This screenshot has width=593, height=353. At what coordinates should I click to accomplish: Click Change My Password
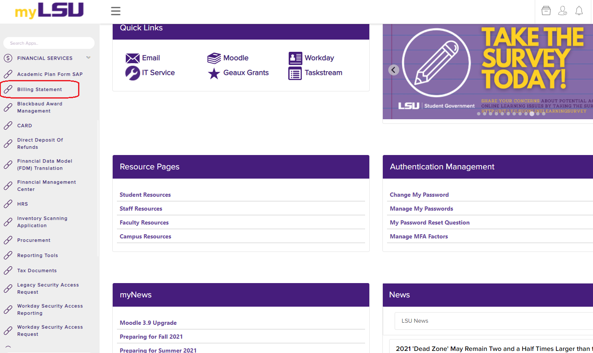tap(419, 195)
